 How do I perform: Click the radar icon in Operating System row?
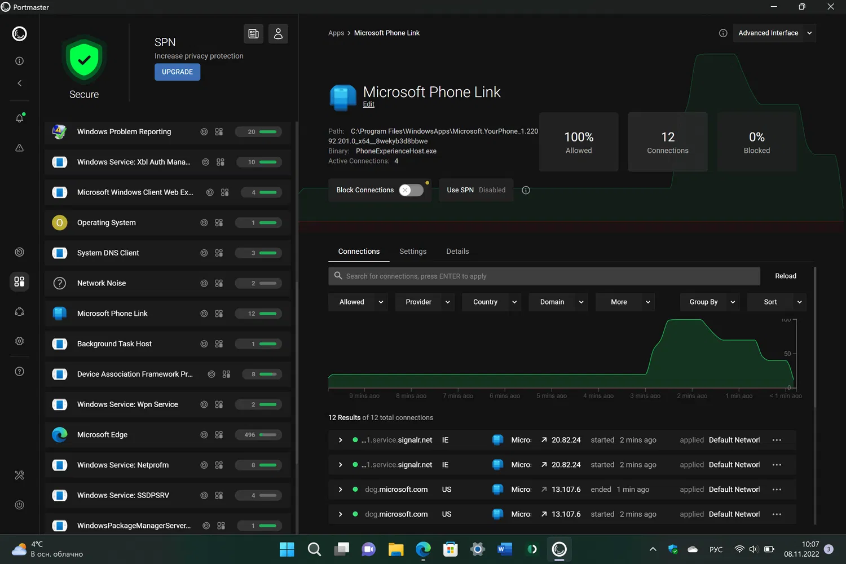pyautogui.click(x=204, y=223)
